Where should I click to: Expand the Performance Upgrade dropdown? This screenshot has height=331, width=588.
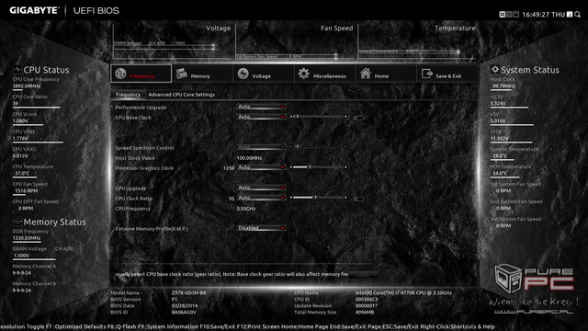click(261, 107)
